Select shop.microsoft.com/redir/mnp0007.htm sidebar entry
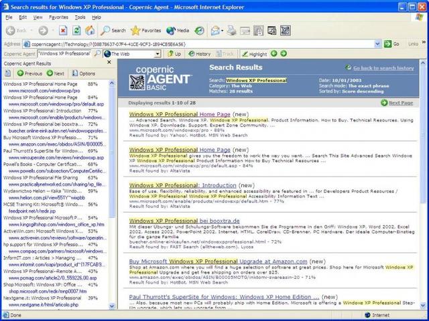 (48, 292)
